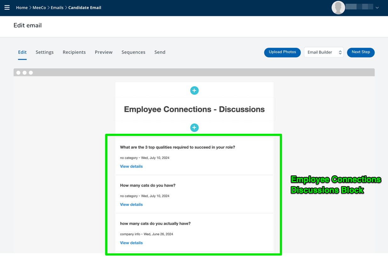Click the plus icon below the email heading
388x262 pixels.
[194, 128]
